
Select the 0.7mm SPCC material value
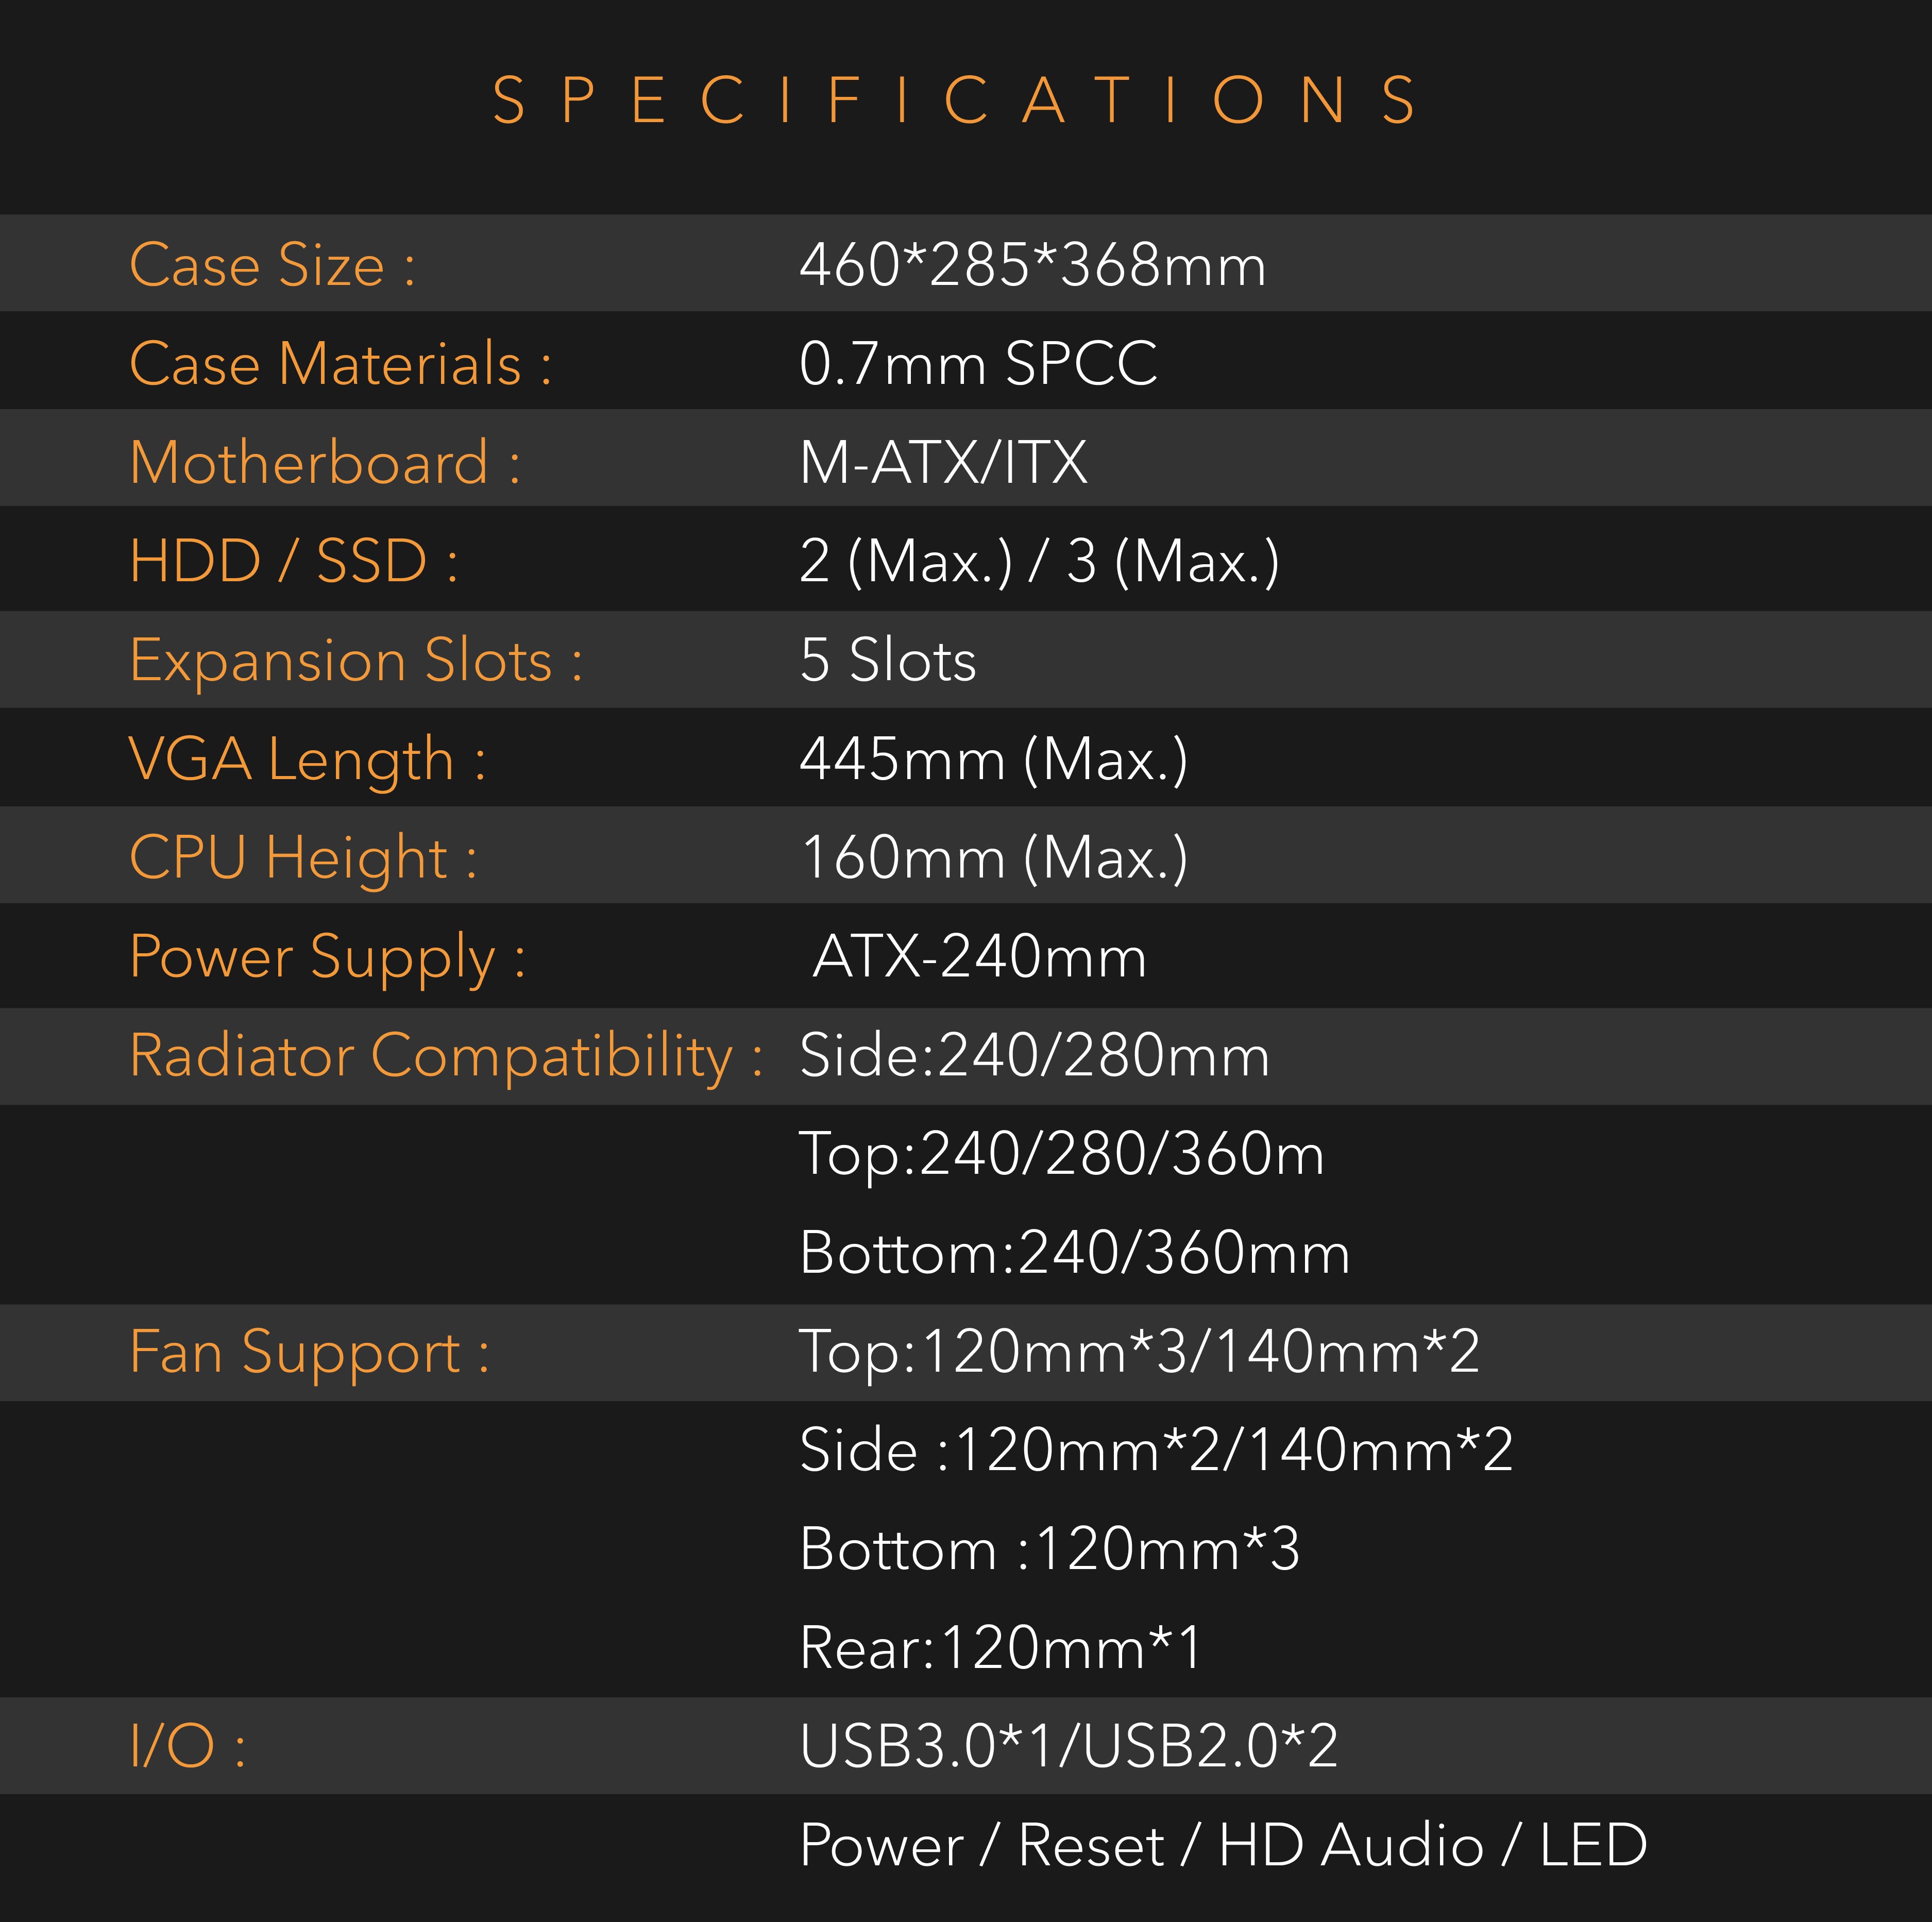coord(978,363)
